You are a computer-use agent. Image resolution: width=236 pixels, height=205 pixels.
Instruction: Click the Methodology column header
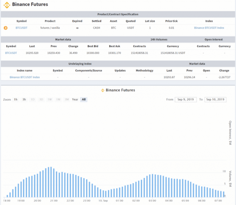point(145,71)
